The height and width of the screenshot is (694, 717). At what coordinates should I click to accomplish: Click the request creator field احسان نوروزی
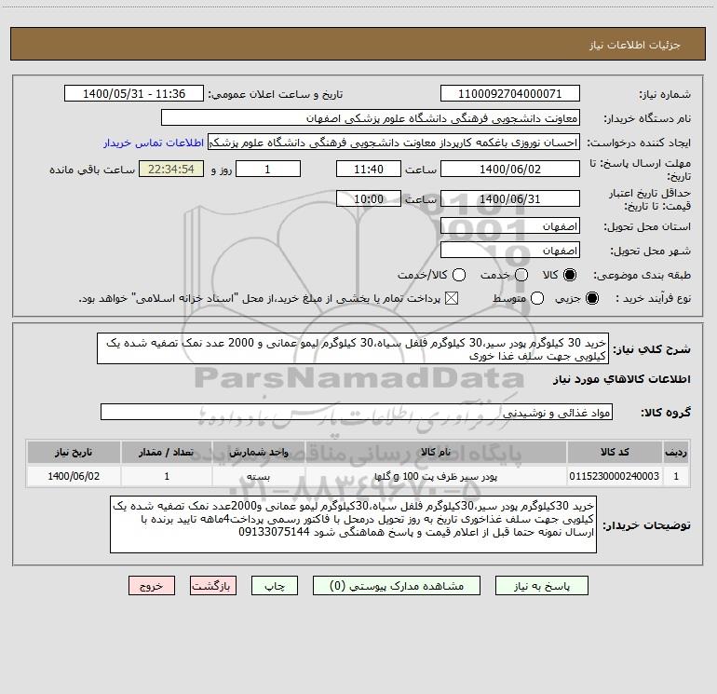point(394,143)
